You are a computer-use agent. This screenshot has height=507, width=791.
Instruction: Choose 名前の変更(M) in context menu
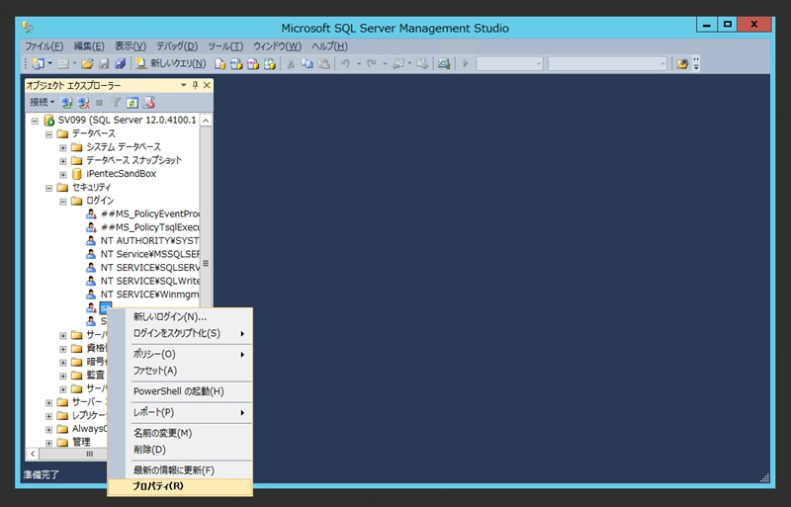pos(180,433)
